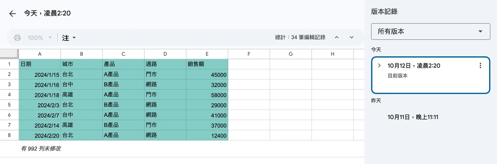The height and width of the screenshot is (164, 497).
Task: Expand the 10月12日 version entry
Action: [x=379, y=66]
